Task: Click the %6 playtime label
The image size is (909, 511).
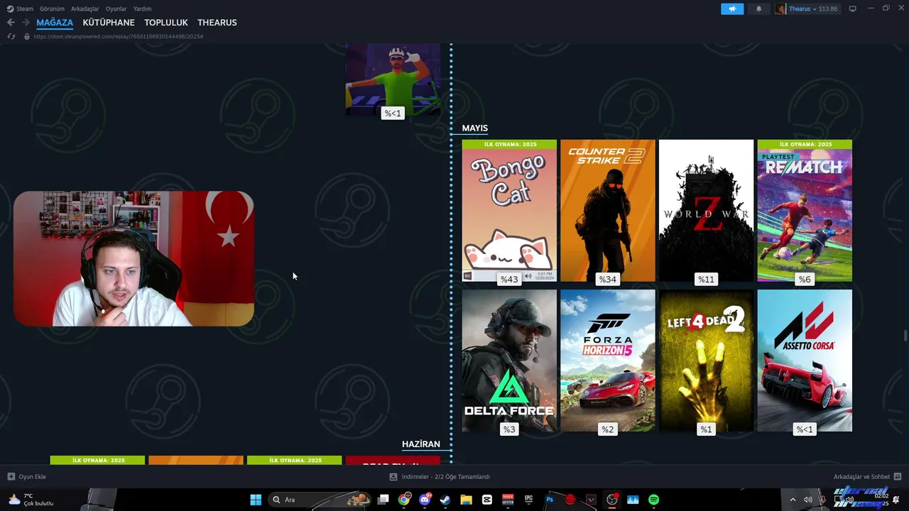Action: 805,280
